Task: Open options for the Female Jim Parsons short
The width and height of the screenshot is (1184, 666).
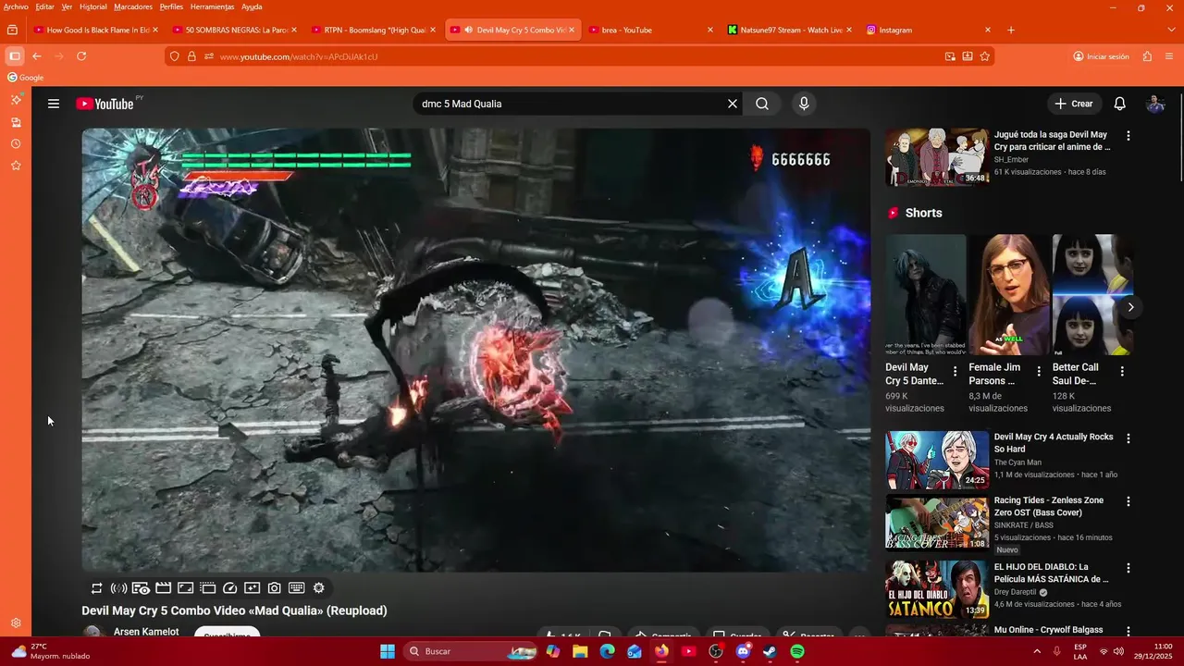Action: pos(1039,371)
